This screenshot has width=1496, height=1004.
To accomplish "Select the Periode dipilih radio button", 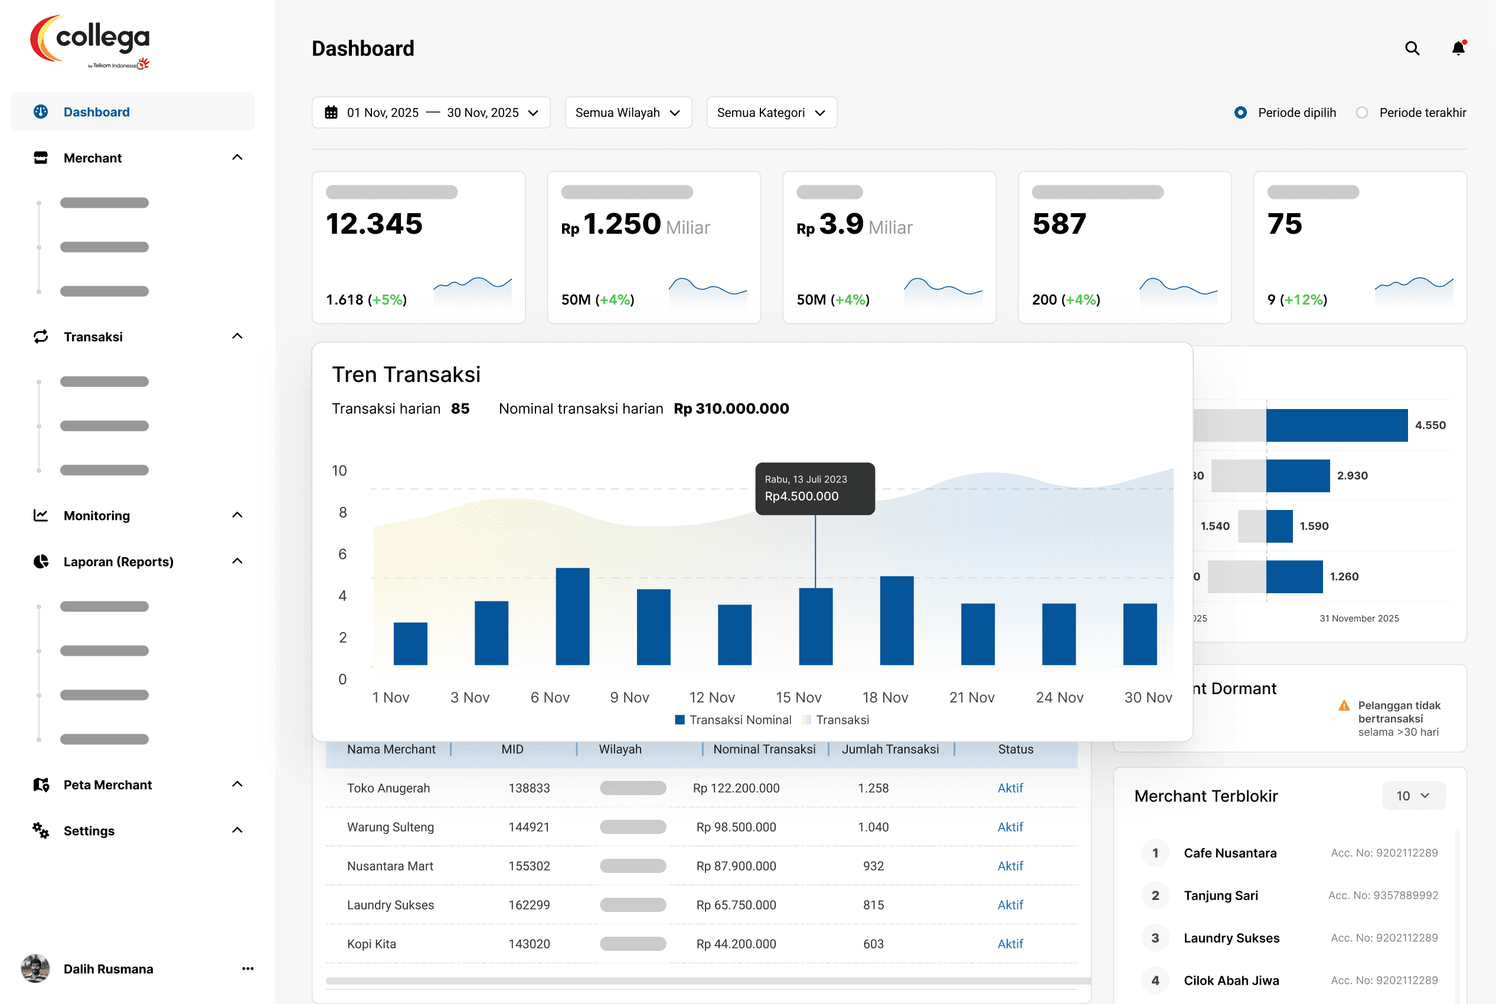I will click(1240, 113).
